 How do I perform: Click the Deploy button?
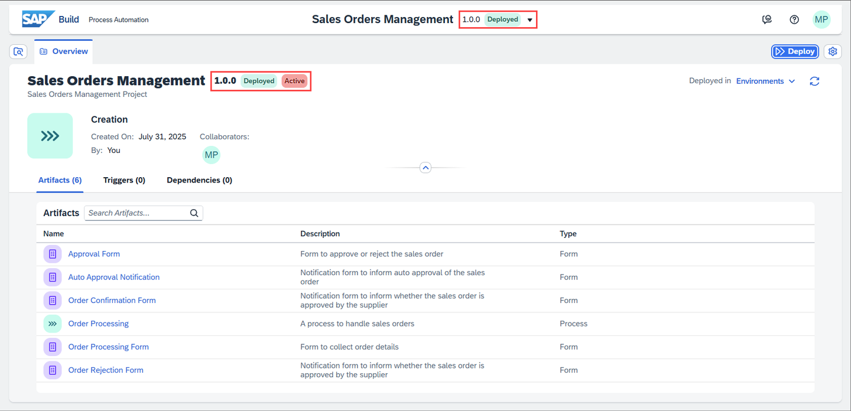(795, 51)
